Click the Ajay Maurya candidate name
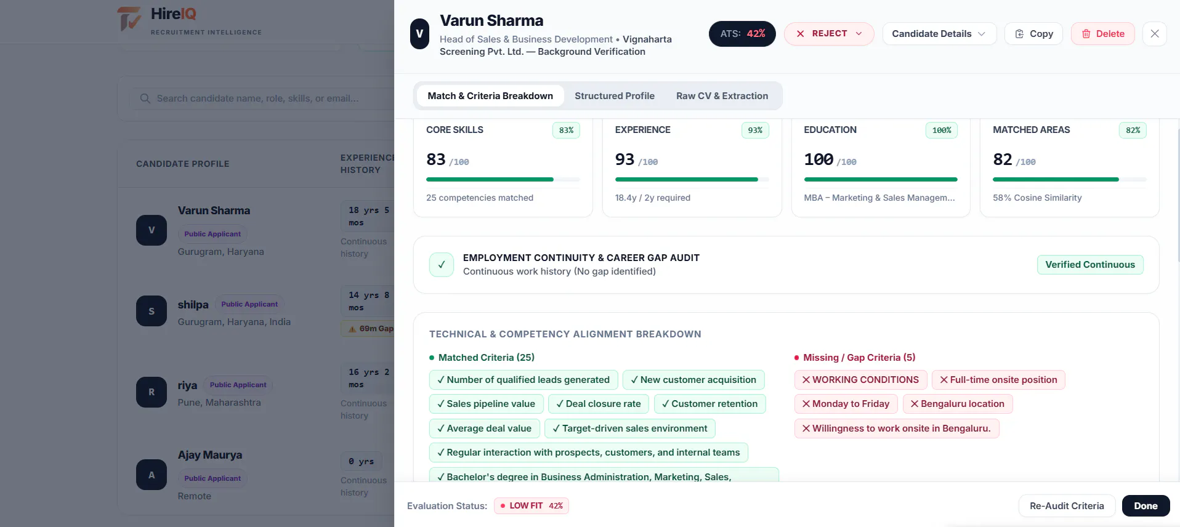The image size is (1180, 527). pyautogui.click(x=210, y=455)
